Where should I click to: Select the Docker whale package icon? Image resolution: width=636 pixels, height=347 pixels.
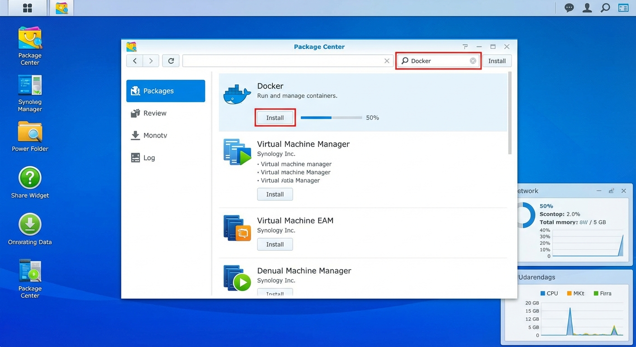point(237,94)
